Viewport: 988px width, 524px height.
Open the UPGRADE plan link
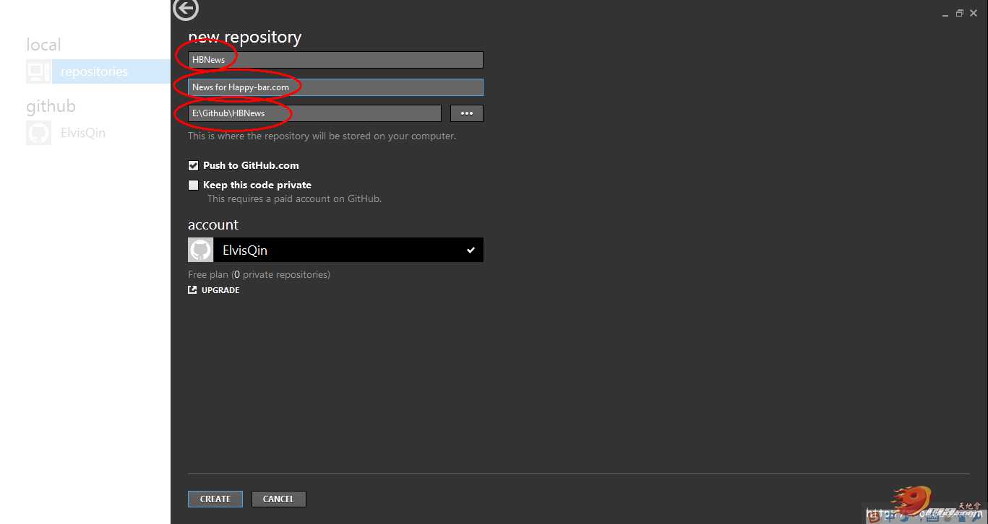tap(220, 290)
